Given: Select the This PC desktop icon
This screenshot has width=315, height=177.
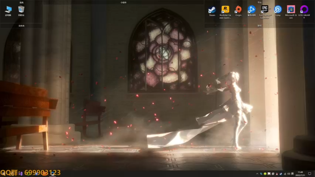Looking at the screenshot, I should coord(8,11).
